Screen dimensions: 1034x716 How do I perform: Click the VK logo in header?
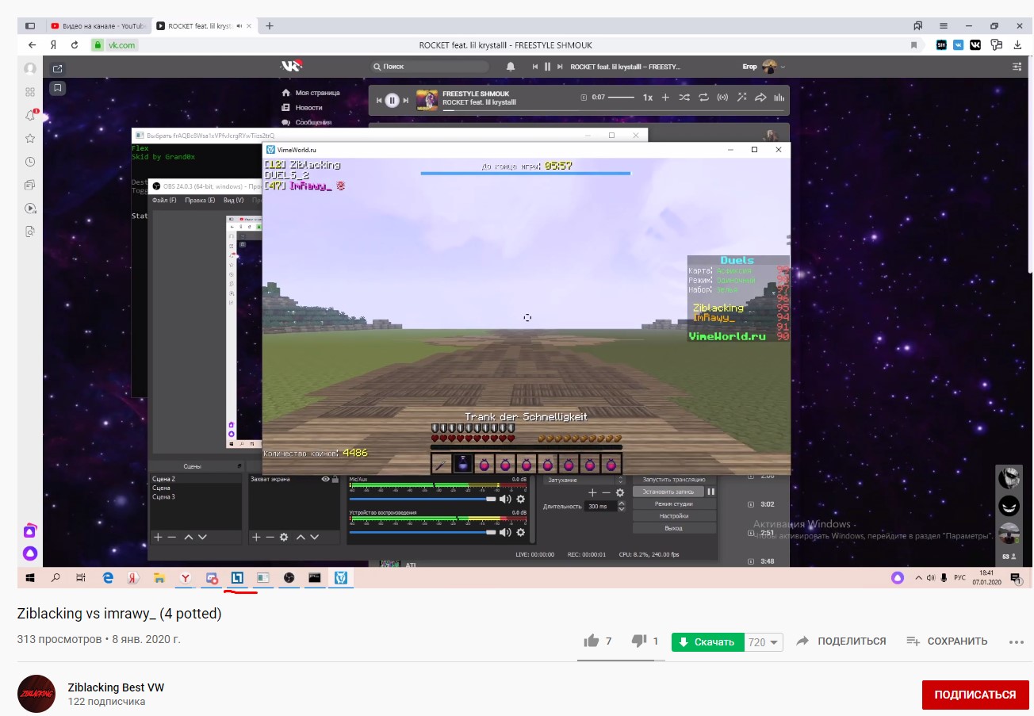[x=291, y=67]
